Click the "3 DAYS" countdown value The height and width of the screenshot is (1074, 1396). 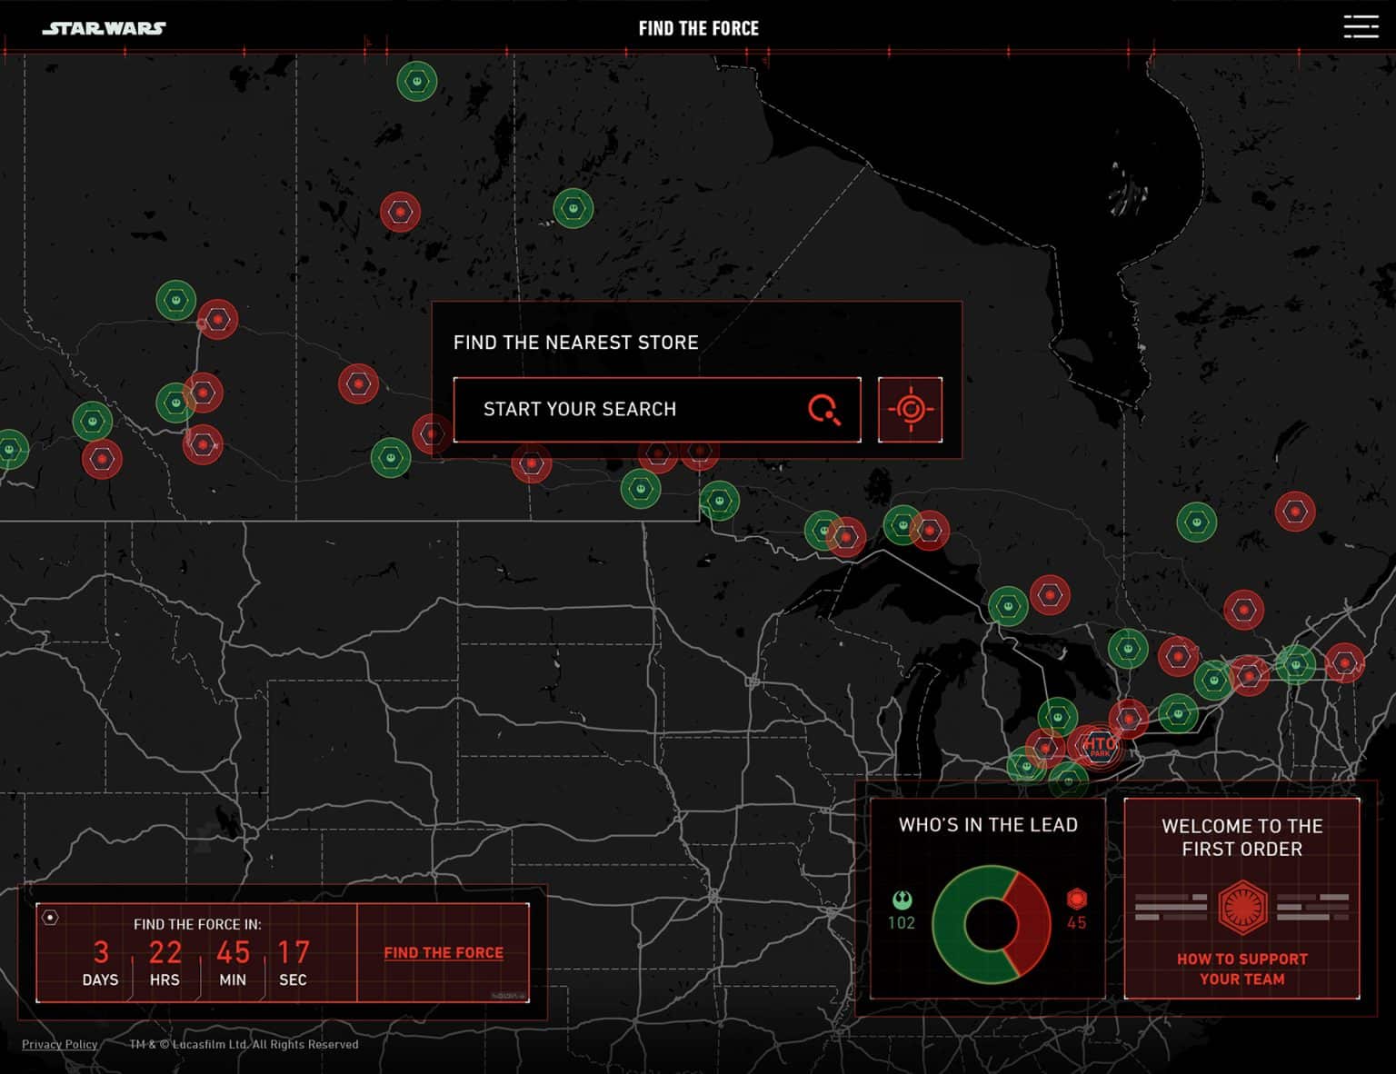[100, 963]
